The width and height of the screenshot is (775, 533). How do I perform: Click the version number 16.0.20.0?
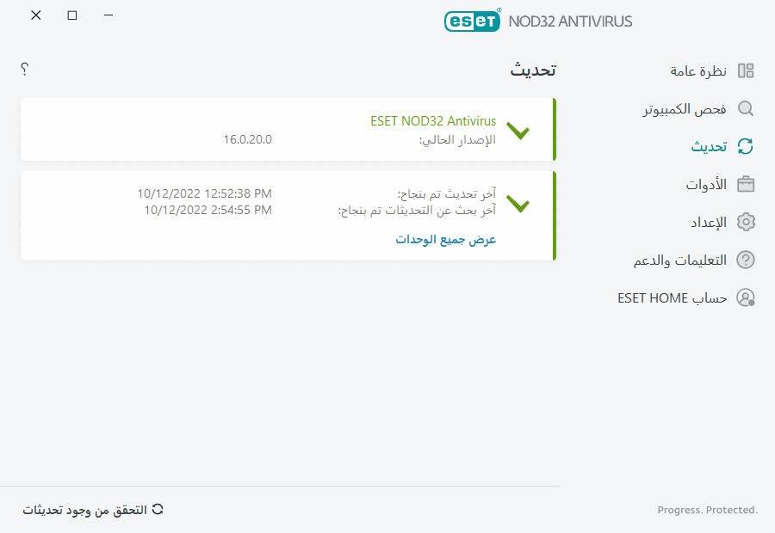point(247,139)
